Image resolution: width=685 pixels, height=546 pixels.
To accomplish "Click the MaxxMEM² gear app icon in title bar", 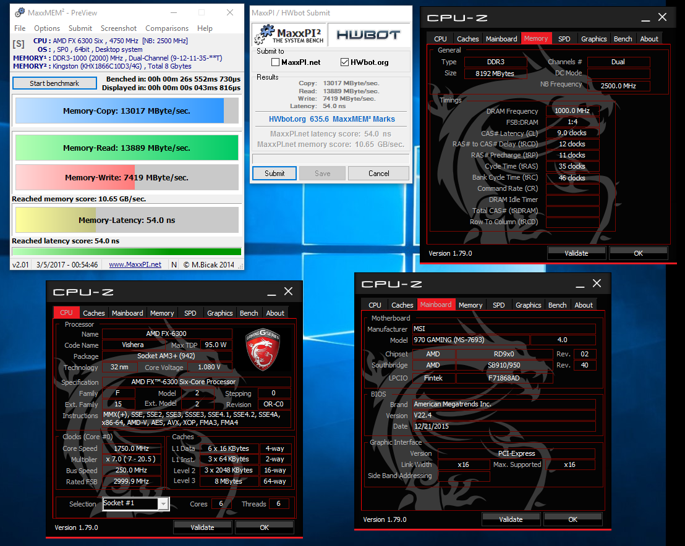I will (x=19, y=12).
